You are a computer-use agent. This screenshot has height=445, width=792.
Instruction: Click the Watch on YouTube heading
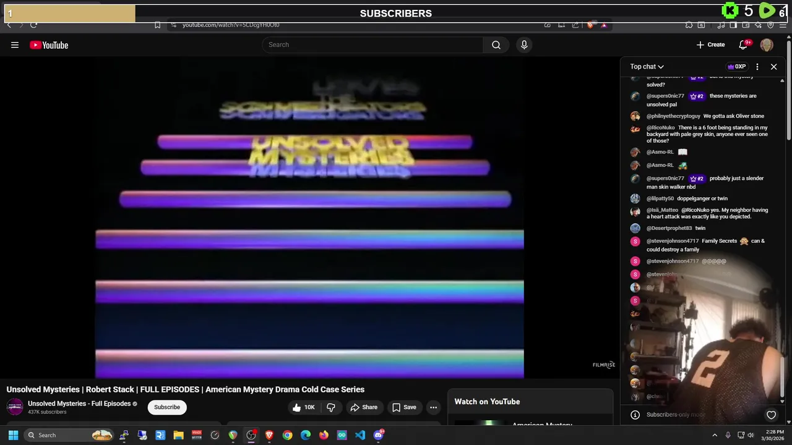(x=487, y=402)
